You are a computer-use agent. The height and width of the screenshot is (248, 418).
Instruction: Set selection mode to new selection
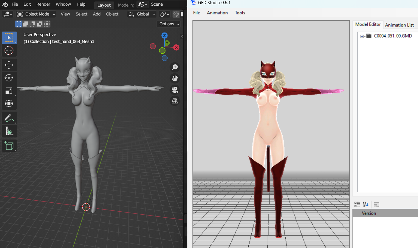click(18, 24)
